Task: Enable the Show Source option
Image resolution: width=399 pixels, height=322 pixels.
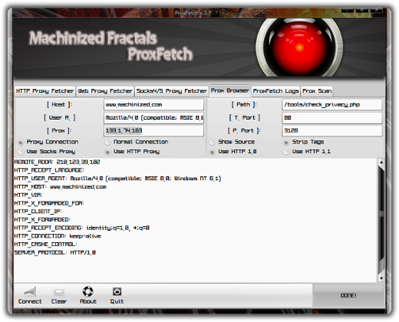Action: click(213, 142)
